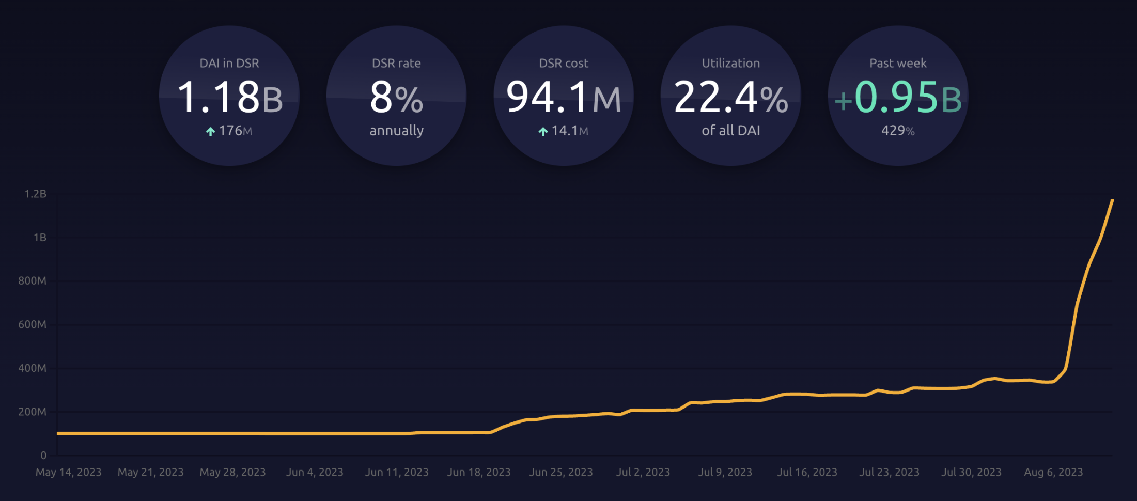Click the Jun 4, 2023 date label

tap(315, 472)
